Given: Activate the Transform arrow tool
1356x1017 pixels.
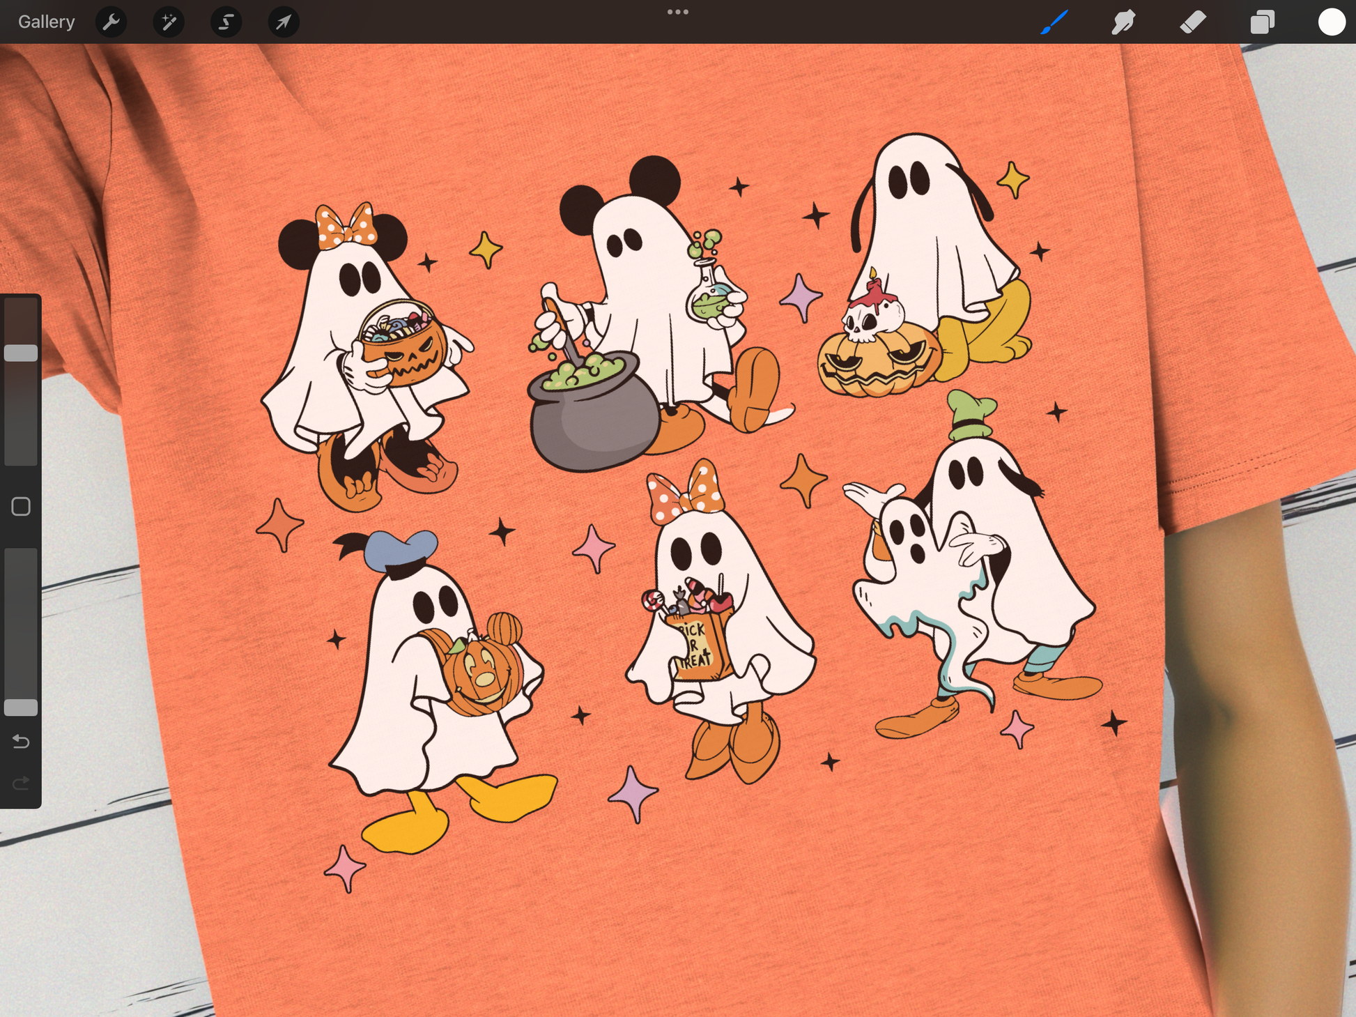Looking at the screenshot, I should [x=284, y=22].
